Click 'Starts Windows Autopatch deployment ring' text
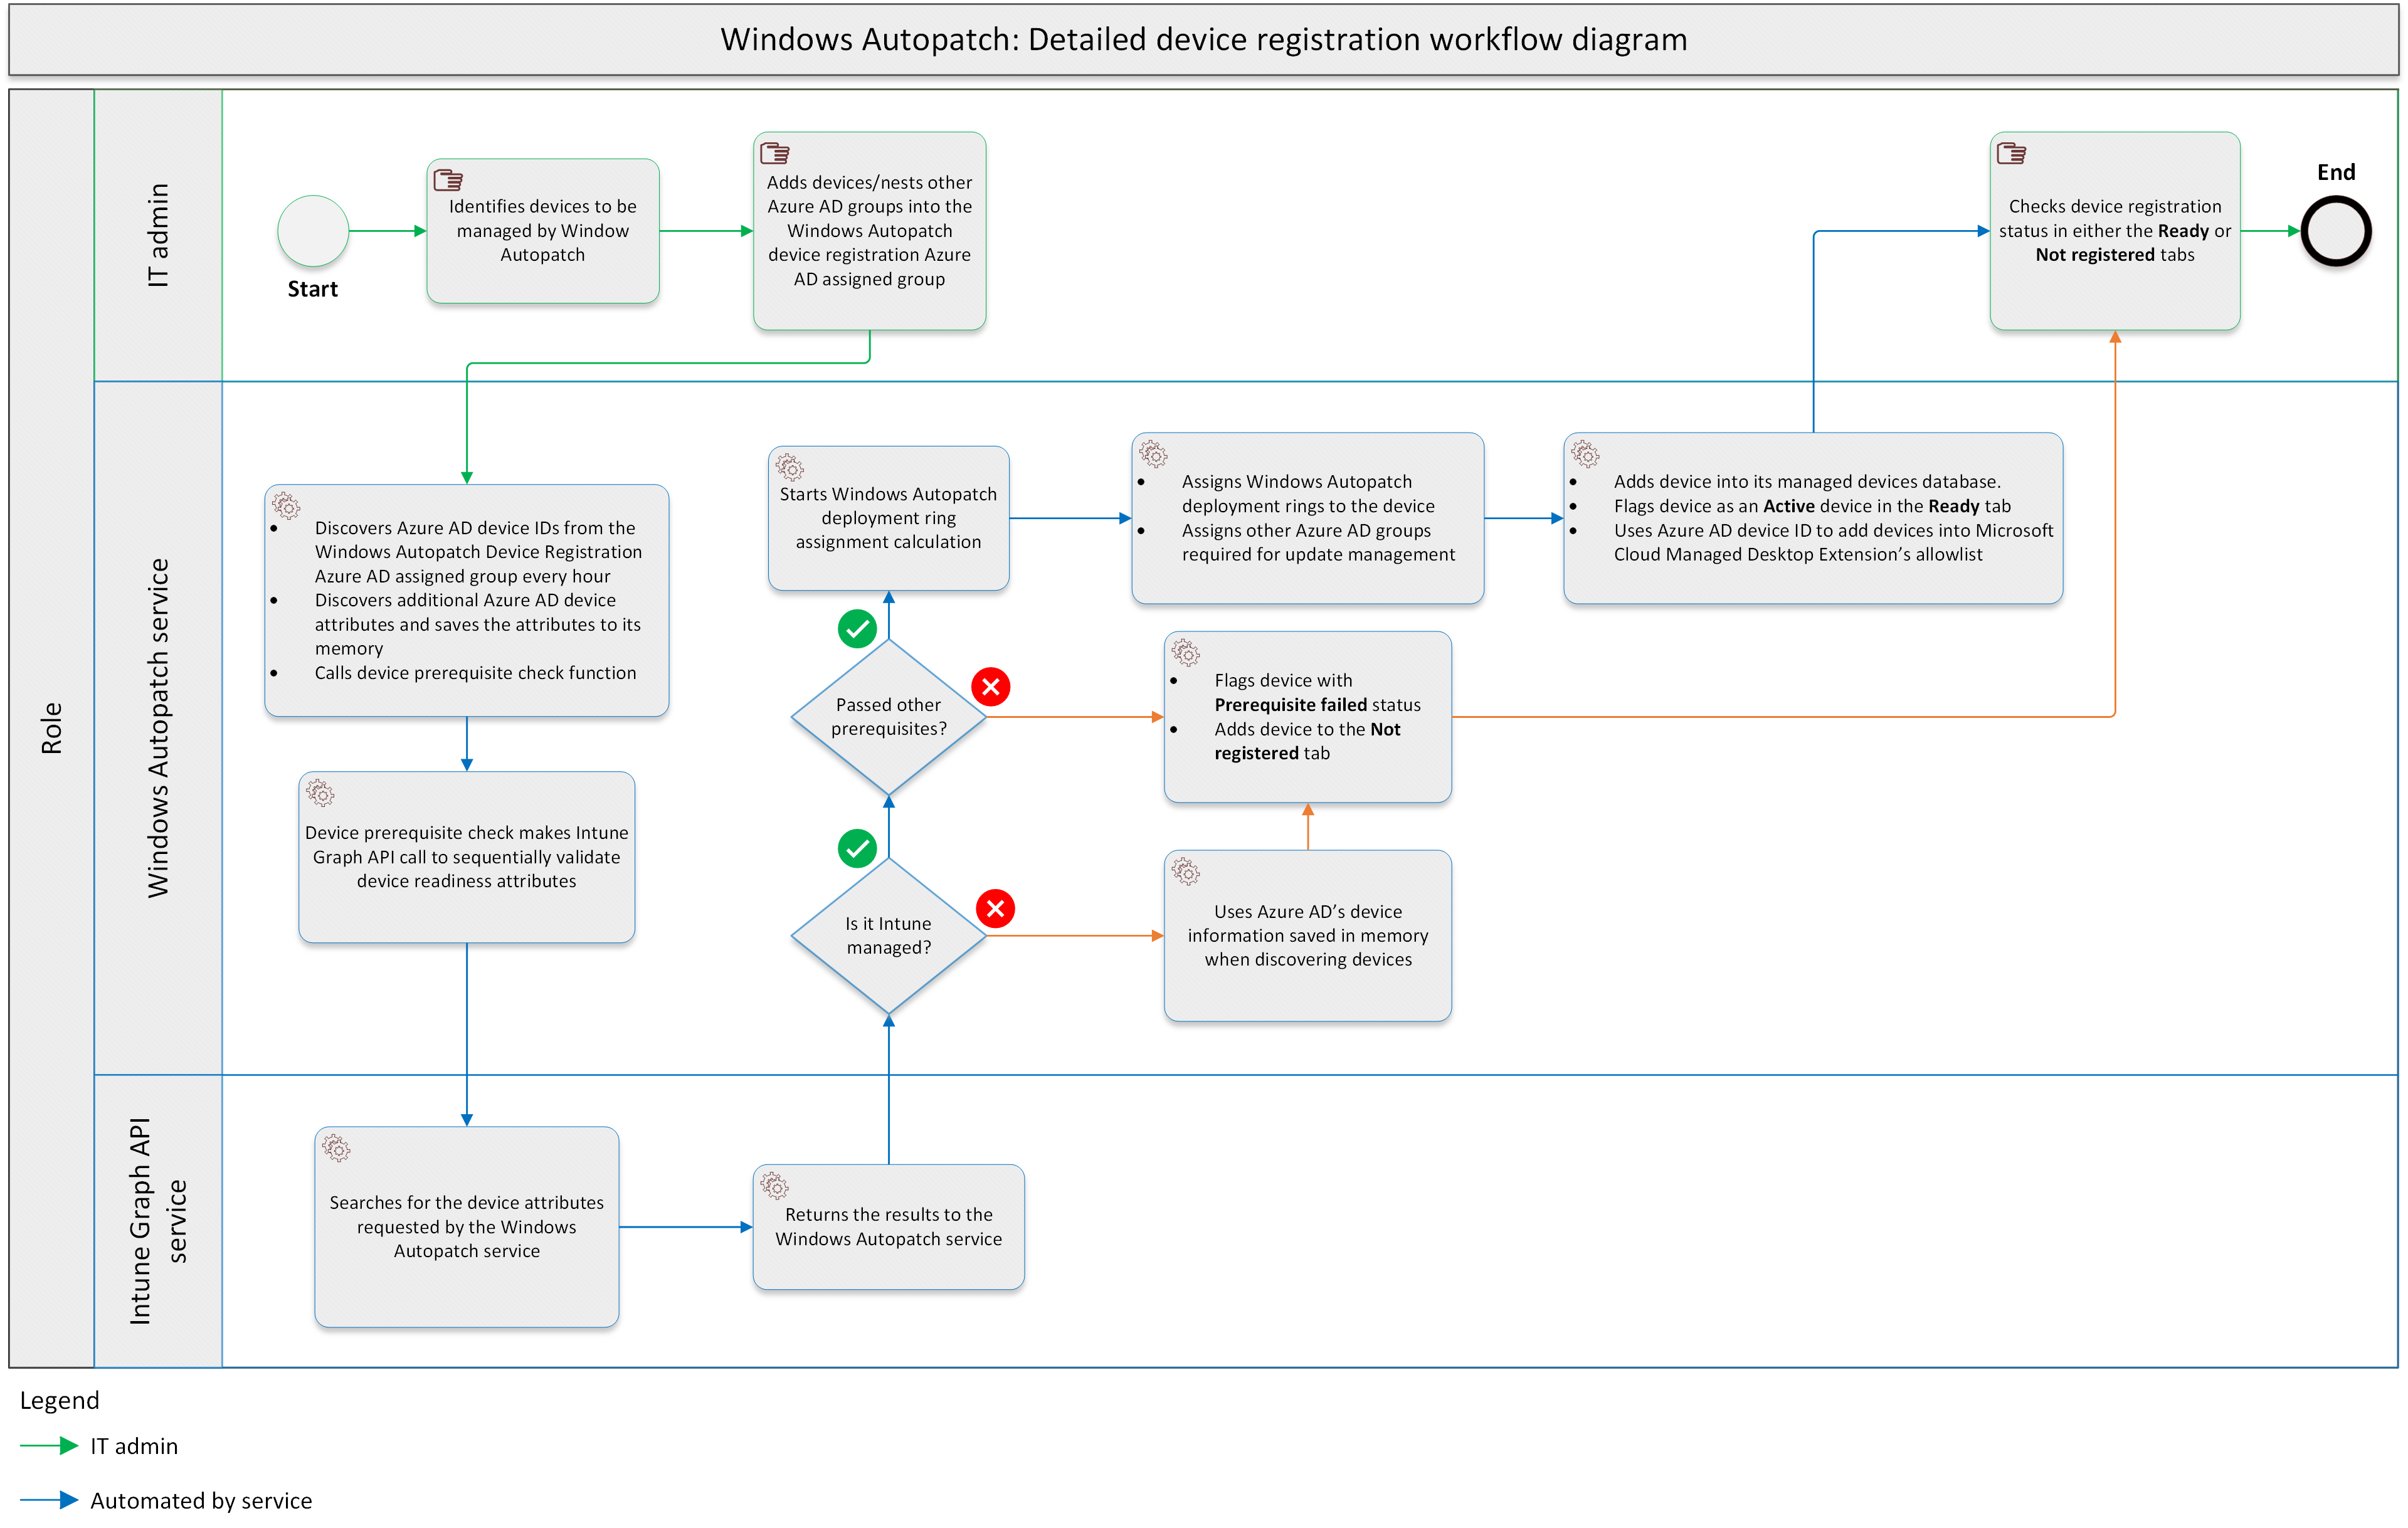Viewport: 2408px width, 1528px height. (888, 506)
